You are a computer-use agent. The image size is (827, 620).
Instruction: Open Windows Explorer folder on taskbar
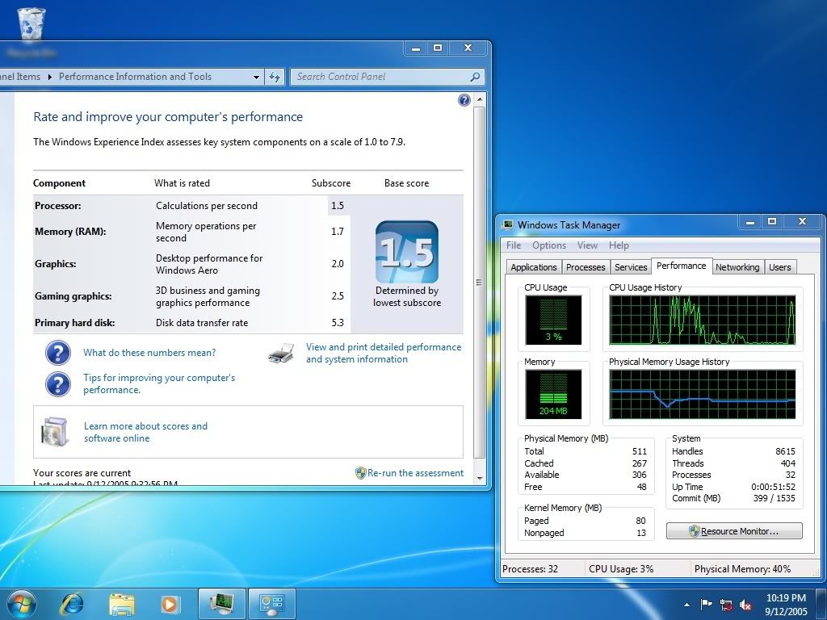pos(121,603)
